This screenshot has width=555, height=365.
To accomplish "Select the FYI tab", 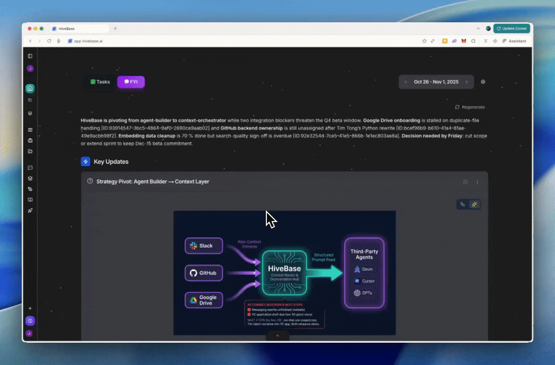I will pos(131,82).
